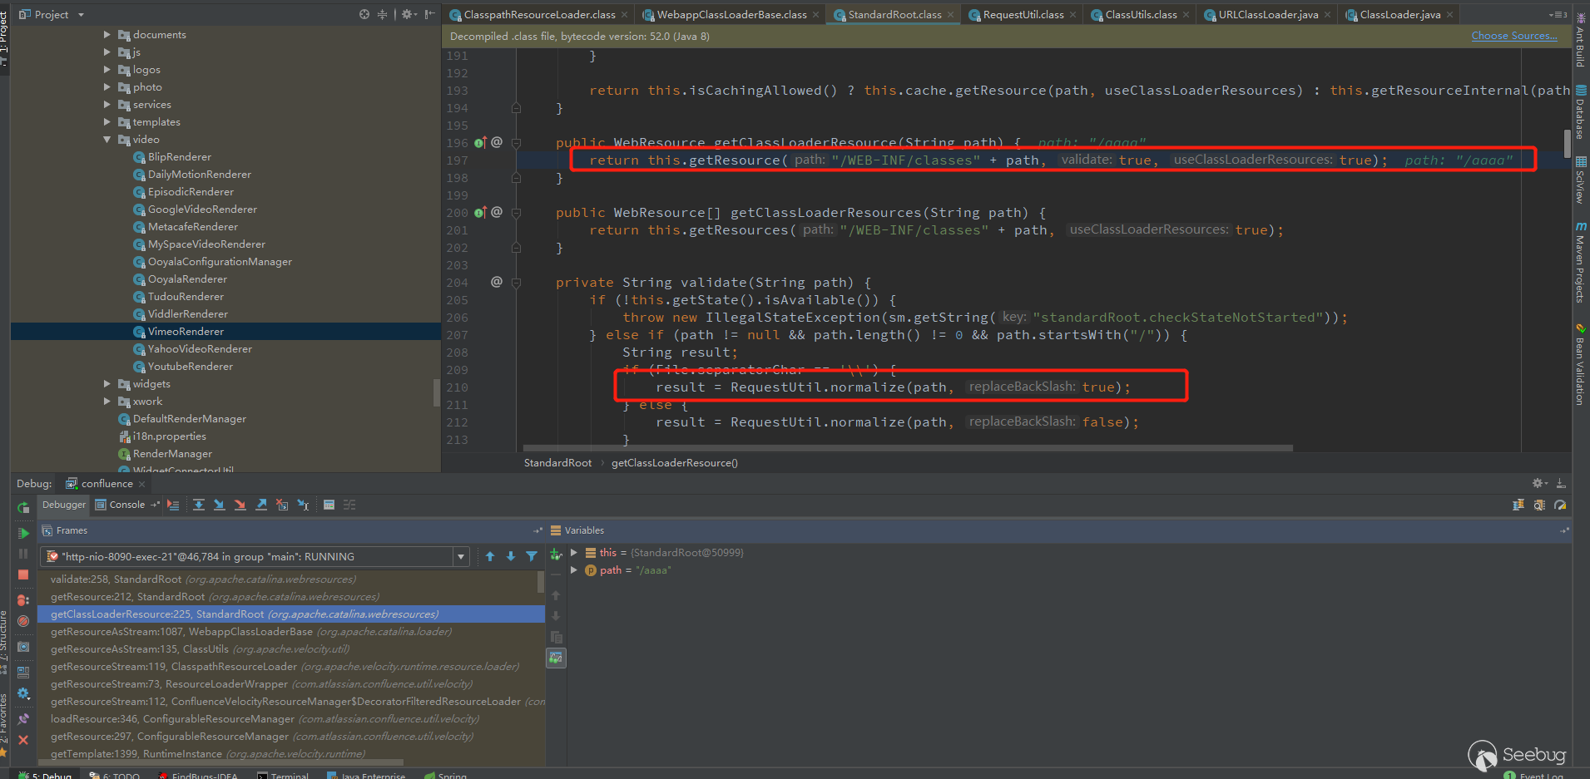Switch to the RequestUtil.class editor tab
The height and width of the screenshot is (779, 1590).
1023,15
